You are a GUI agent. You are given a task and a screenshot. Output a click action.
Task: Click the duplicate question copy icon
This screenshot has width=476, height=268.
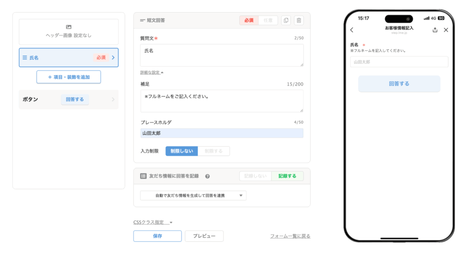(x=286, y=20)
